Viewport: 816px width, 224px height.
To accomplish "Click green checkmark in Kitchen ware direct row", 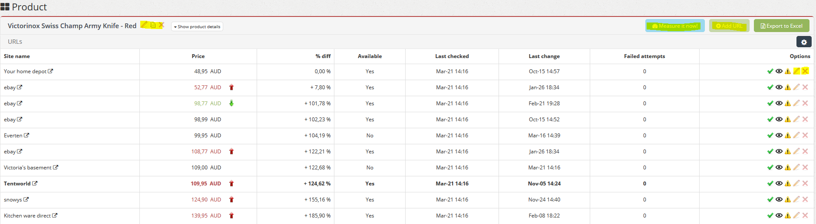I will [x=770, y=215].
